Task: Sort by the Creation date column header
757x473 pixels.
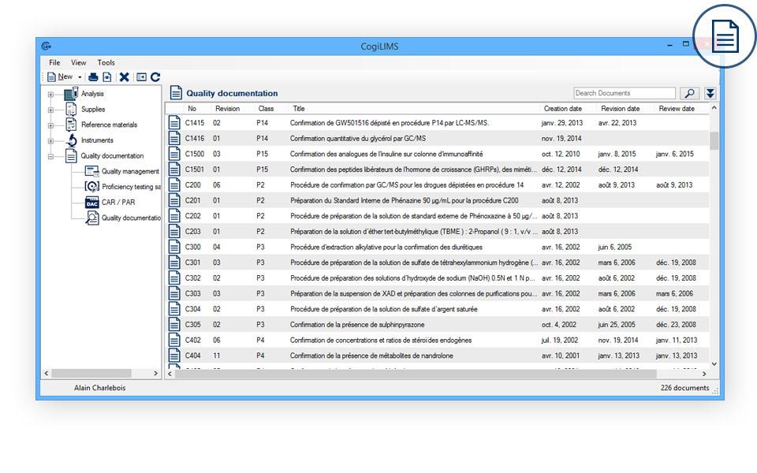Action: point(562,109)
